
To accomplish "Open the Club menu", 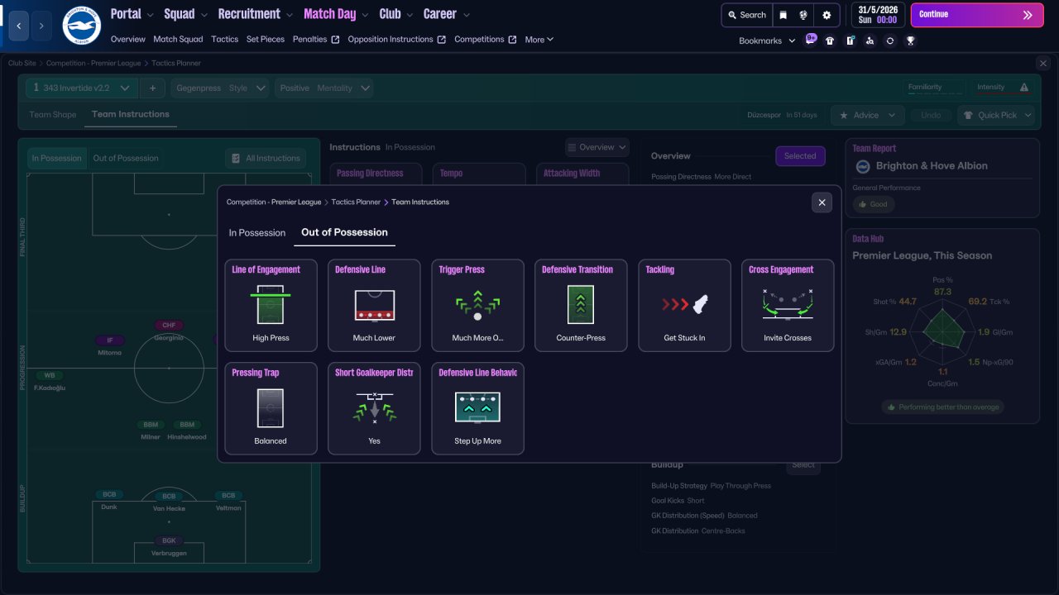I will (x=395, y=14).
